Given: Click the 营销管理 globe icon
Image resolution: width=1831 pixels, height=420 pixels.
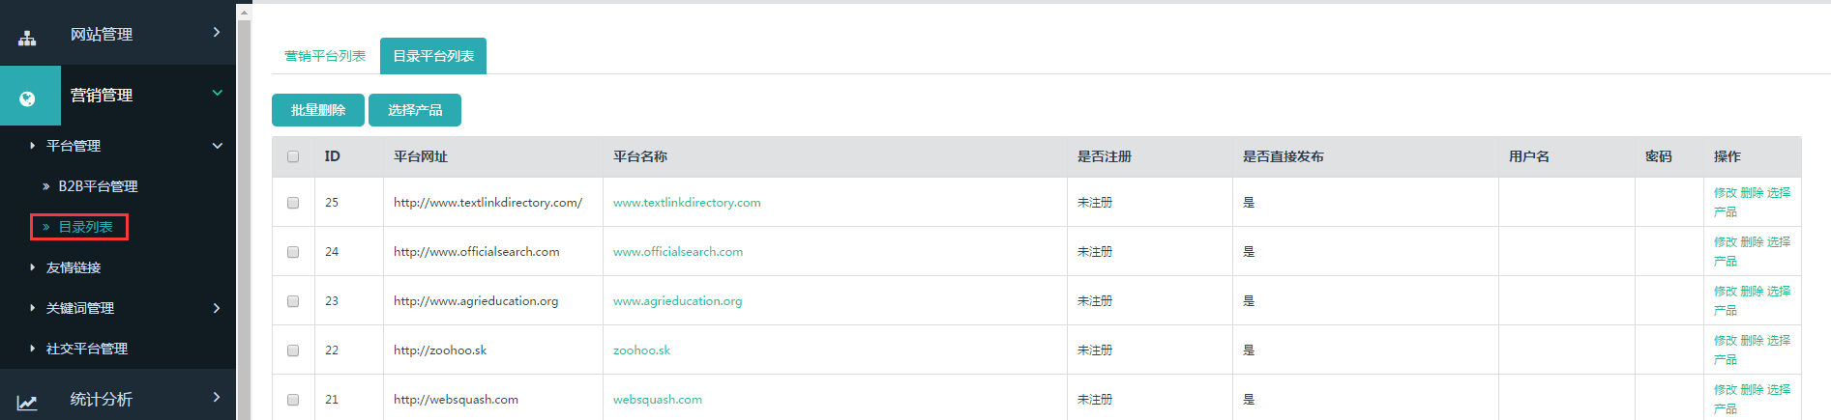Looking at the screenshot, I should click(27, 98).
